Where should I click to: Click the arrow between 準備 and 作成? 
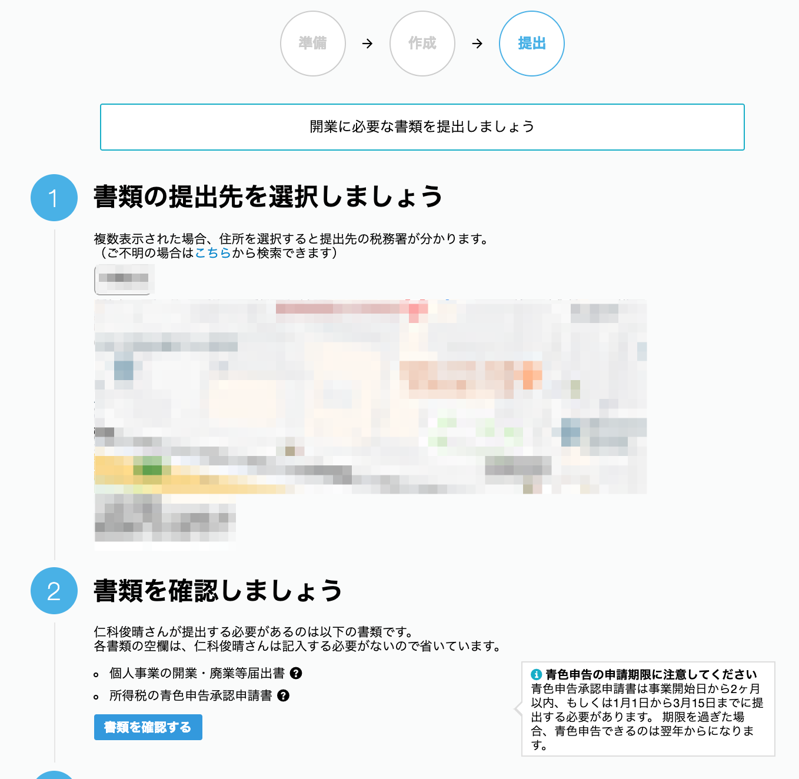[x=368, y=44]
